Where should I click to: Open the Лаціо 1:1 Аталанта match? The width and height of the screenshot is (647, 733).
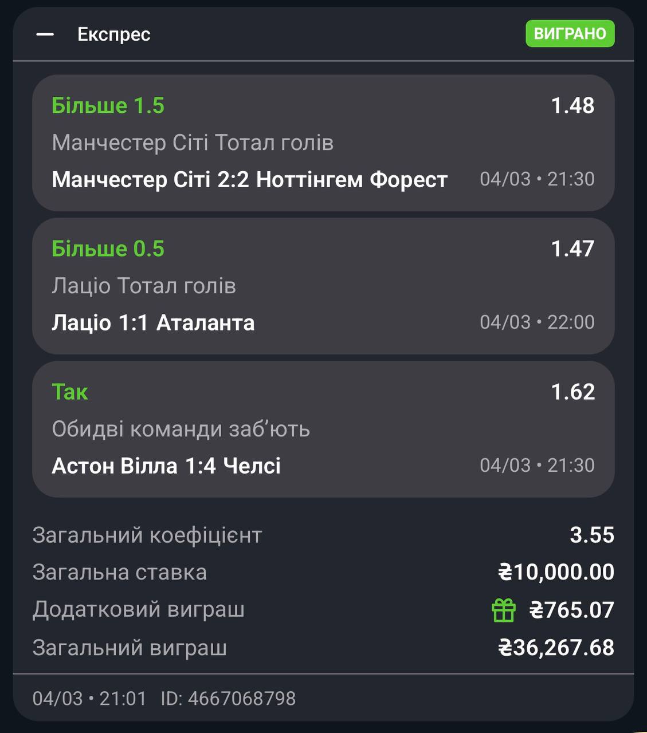(153, 323)
